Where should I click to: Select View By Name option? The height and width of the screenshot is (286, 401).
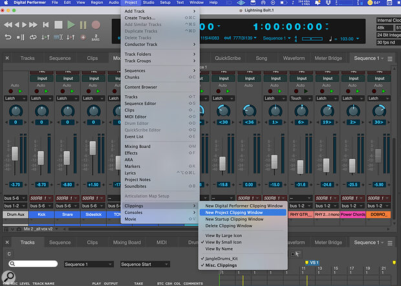(x=242, y=248)
